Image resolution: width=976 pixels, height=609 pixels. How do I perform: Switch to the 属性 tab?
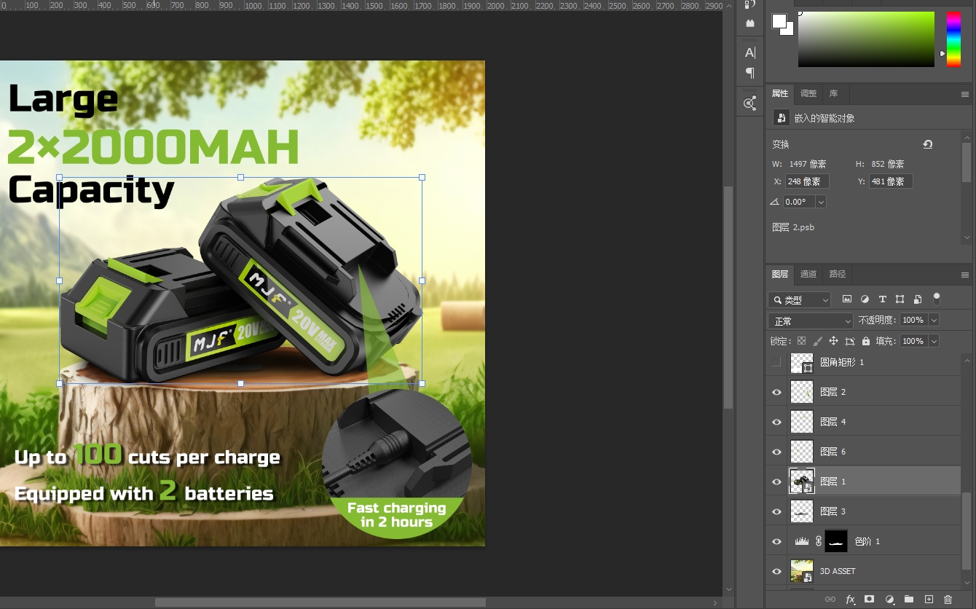780,93
